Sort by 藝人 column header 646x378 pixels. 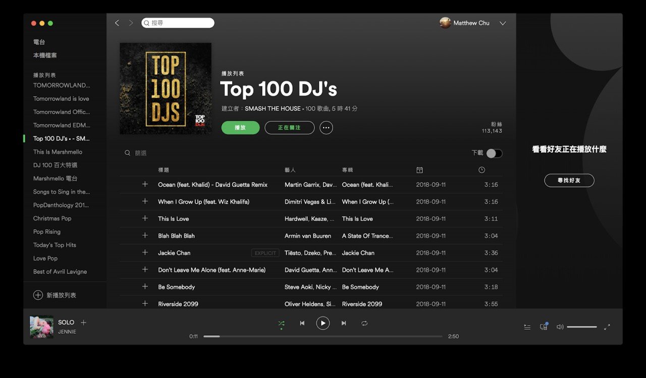pos(290,170)
